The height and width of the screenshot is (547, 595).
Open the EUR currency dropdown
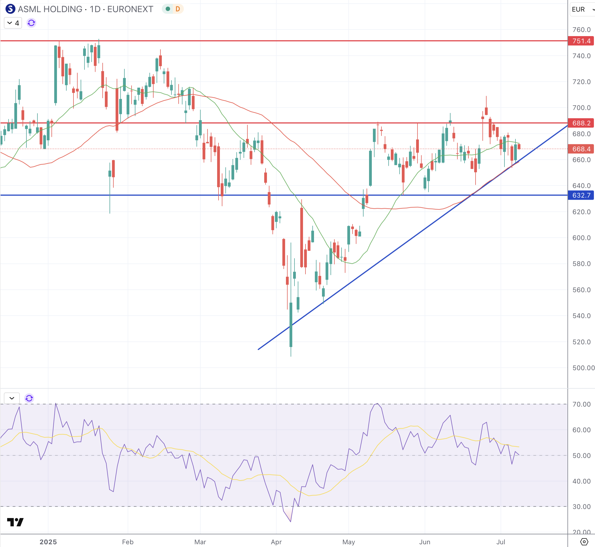click(x=582, y=9)
